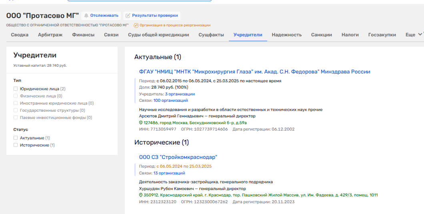Go to the Связи tab
The width and height of the screenshot is (424, 214).
(x=112, y=35)
